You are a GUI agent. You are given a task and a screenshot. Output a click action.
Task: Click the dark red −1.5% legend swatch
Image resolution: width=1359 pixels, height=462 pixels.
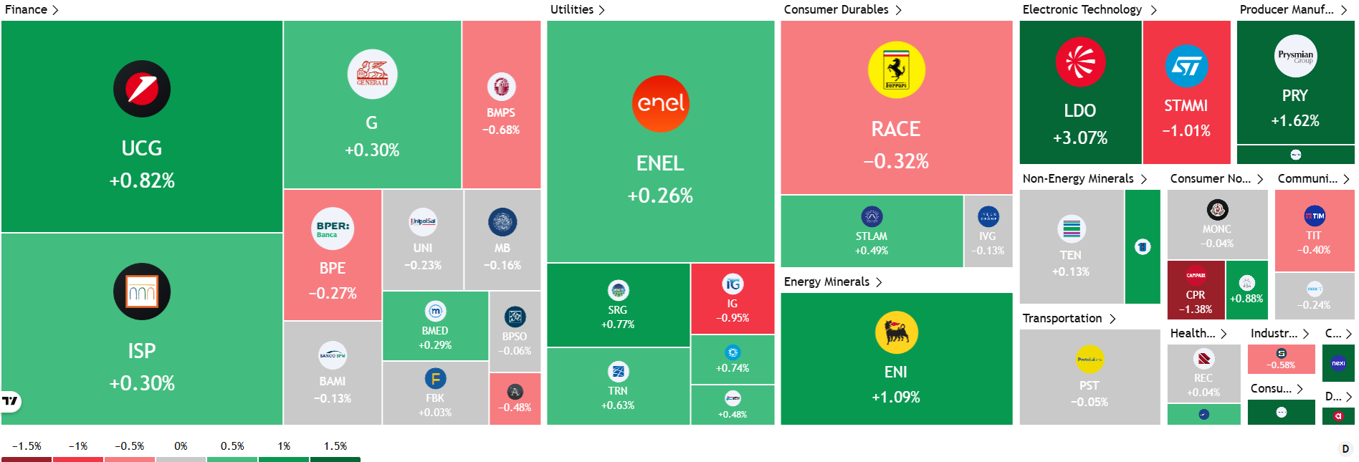[27, 460]
